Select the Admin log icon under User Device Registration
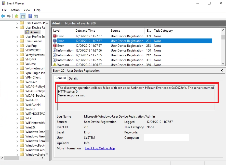226x165 pixels. pos(27,32)
